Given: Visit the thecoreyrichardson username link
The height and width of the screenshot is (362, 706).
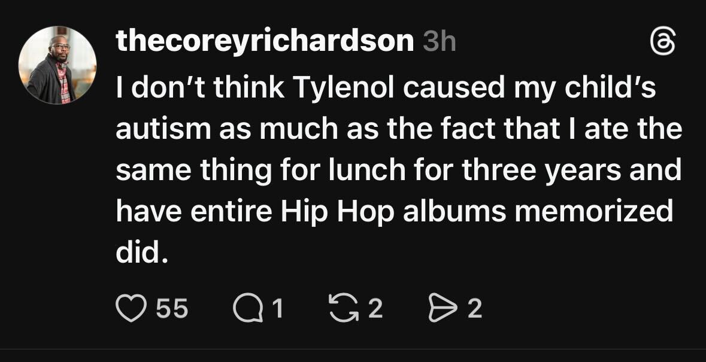Looking at the screenshot, I should click(264, 41).
